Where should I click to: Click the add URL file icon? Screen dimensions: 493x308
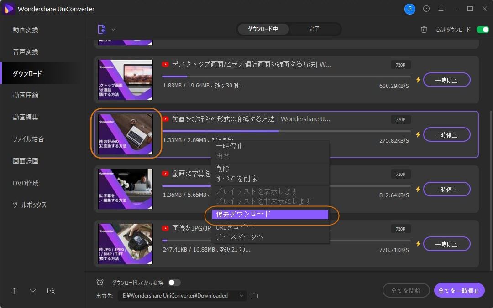pyautogui.click(x=101, y=30)
